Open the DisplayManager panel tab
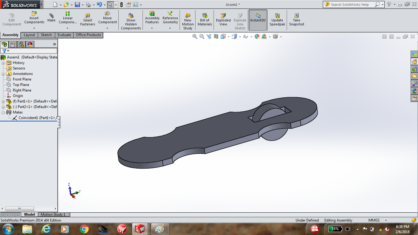The height and width of the screenshot is (235, 418). tap(30, 44)
